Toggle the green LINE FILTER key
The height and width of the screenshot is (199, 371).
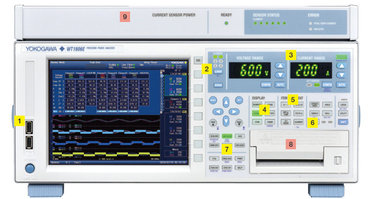click(x=227, y=136)
